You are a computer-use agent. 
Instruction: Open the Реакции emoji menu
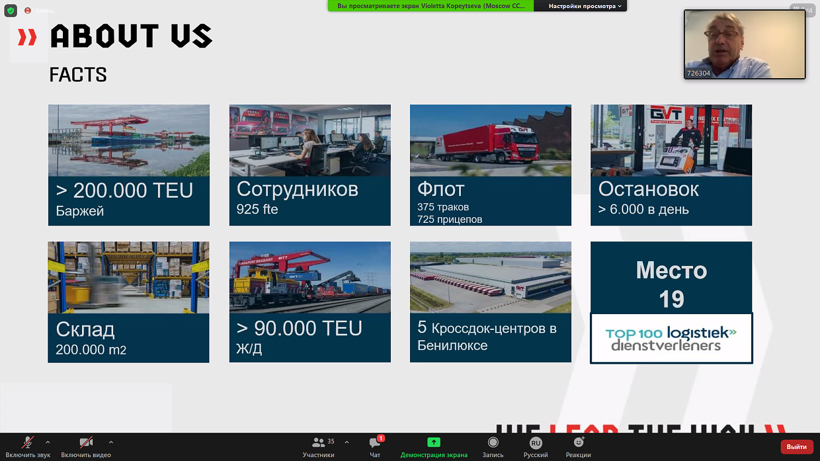coord(578,442)
